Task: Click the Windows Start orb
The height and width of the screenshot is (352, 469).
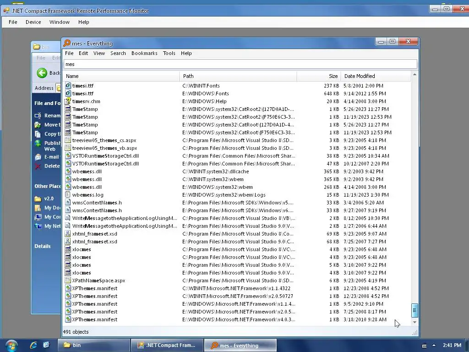Action: coord(11,346)
